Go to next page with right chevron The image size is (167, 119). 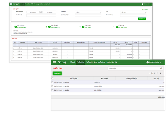coord(160,73)
